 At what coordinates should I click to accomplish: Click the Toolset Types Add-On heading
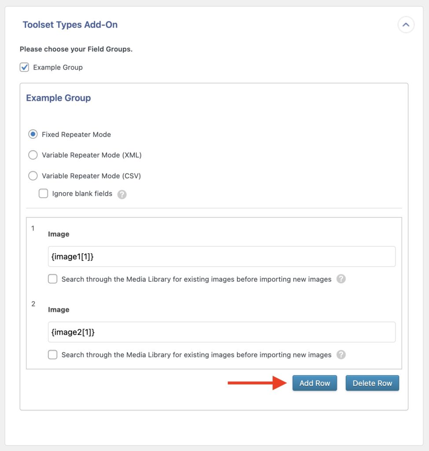coord(70,25)
